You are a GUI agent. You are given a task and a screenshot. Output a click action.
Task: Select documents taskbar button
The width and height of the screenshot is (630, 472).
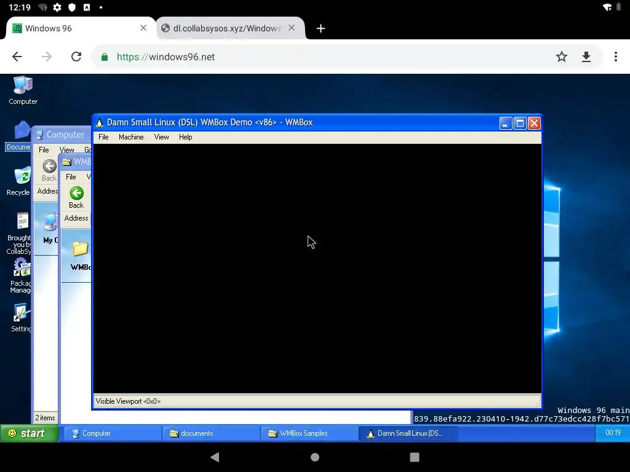point(211,433)
